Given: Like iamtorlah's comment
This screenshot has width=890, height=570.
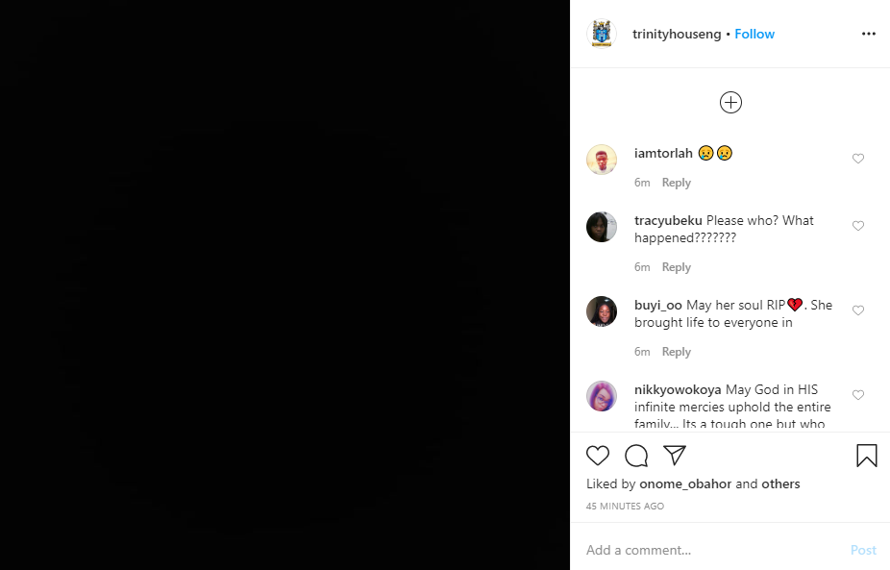Looking at the screenshot, I should coord(858,159).
